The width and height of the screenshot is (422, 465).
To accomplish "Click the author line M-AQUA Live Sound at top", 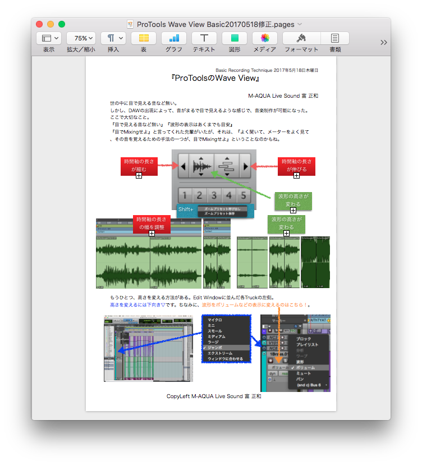I will pos(283,96).
